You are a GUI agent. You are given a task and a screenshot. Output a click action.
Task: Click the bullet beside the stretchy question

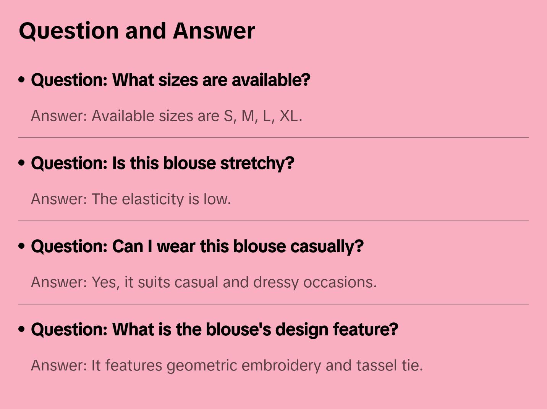point(22,163)
